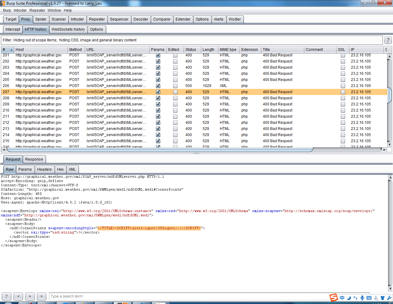Viewport: 393px width, 304px height.
Task: Open IME settings via the wrench icon
Action: click(x=389, y=298)
